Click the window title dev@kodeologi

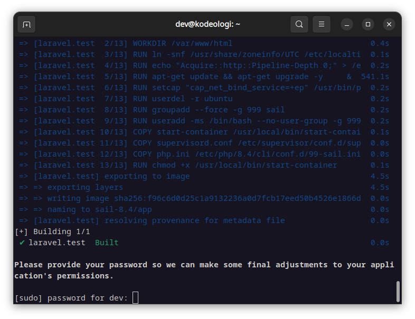coord(207,24)
